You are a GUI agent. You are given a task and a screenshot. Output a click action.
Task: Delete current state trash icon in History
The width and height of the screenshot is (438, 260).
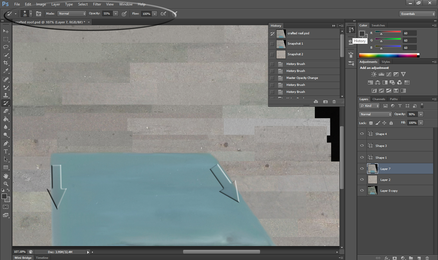coord(334,102)
